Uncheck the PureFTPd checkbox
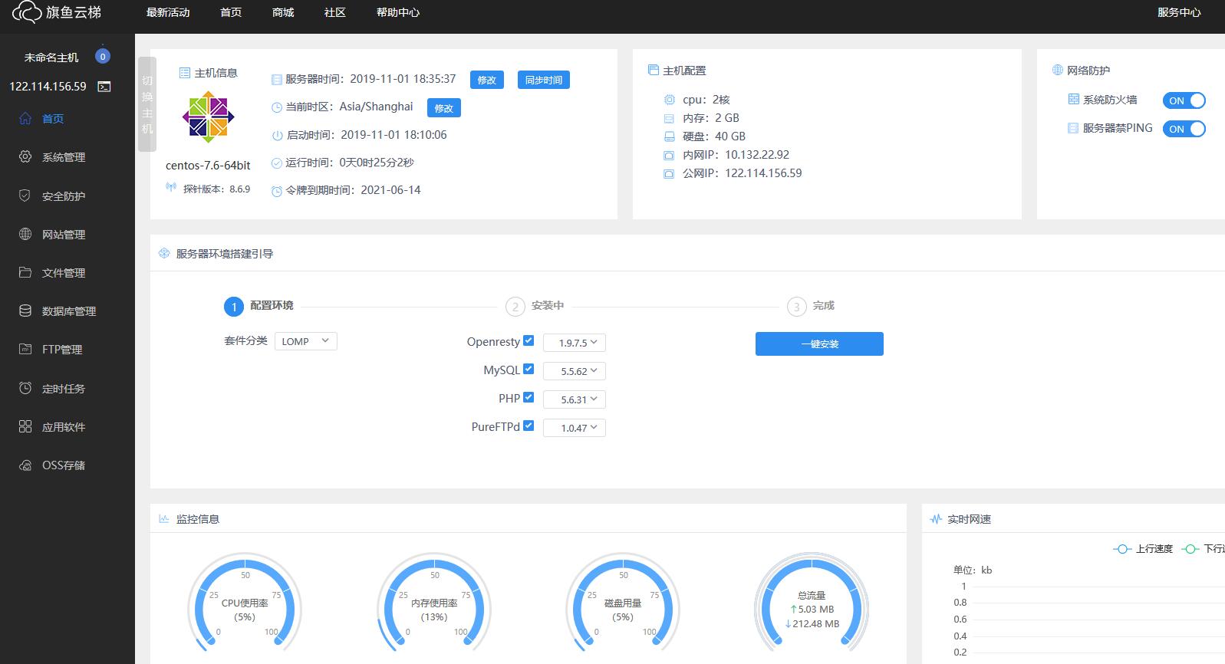This screenshot has height=664, width=1225. pos(529,426)
